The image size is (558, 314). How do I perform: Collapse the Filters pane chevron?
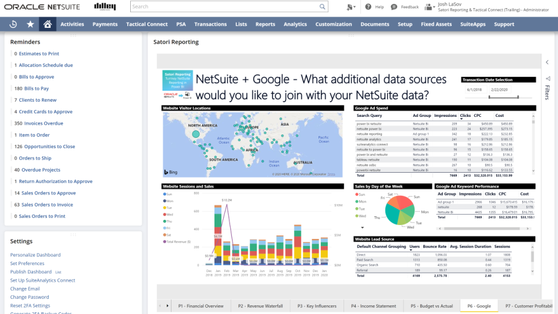click(548, 62)
